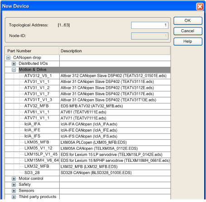Image resolution: width=206 pixels, height=202 pixels.
Task: Collapse the CANopen drop tree node
Action: pos(9,58)
